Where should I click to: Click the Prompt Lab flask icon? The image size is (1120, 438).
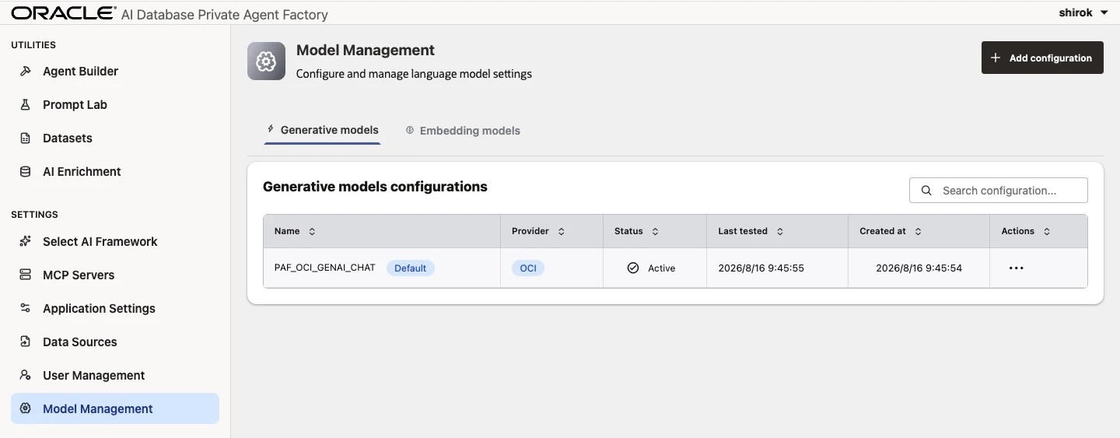(26, 104)
